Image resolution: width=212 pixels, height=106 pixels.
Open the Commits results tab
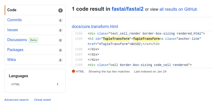coord(35,20)
